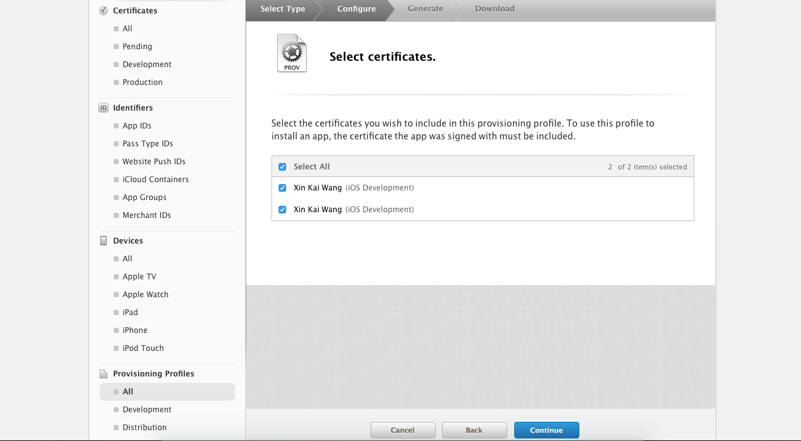Screen dimensions: 801x441
Task: Click the Identifiers ID icon
Action: [103, 108]
